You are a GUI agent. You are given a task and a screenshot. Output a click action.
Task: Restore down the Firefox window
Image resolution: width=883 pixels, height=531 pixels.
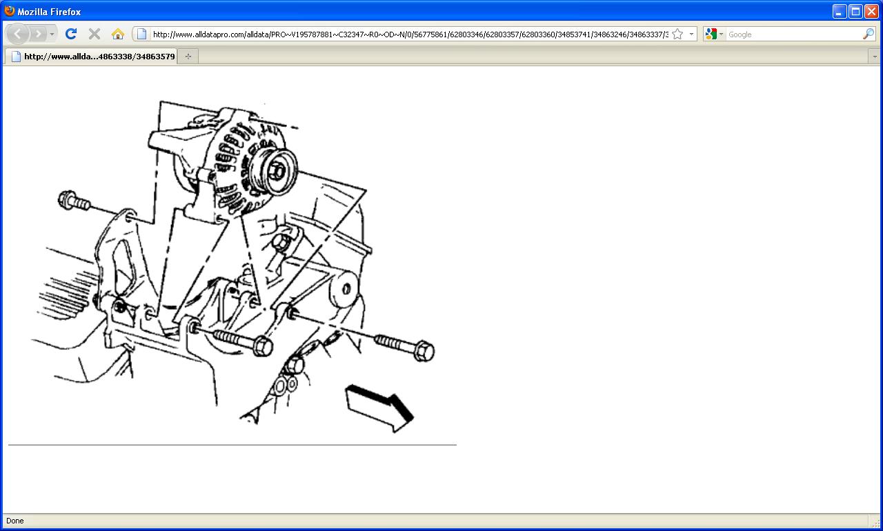point(855,11)
